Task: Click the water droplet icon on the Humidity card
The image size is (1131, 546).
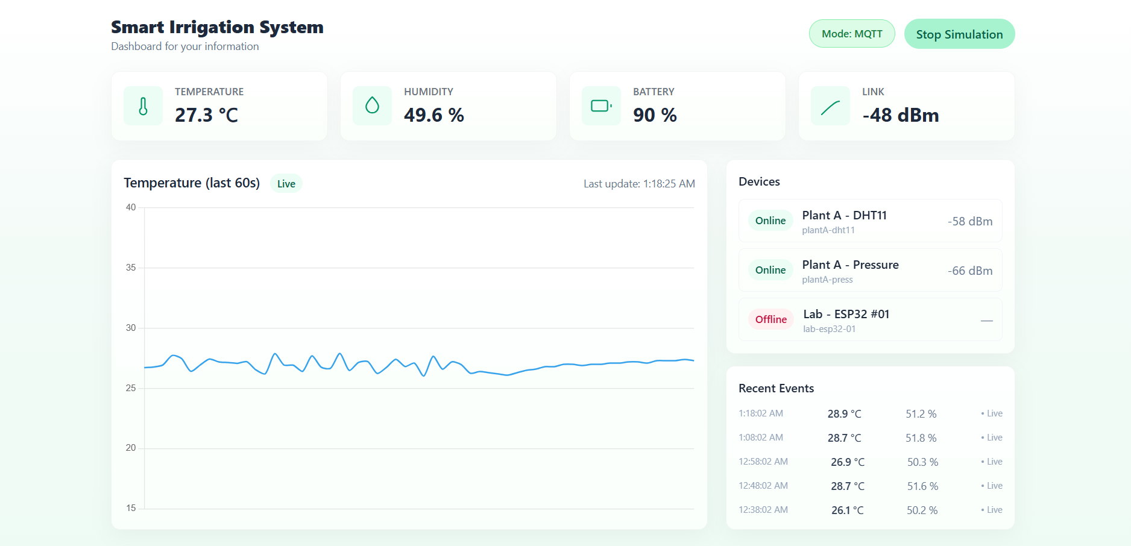Action: (372, 105)
